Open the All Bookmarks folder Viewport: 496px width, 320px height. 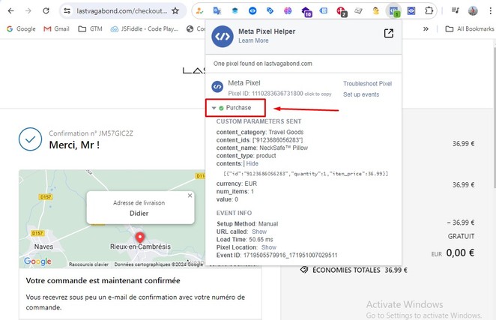(470, 28)
